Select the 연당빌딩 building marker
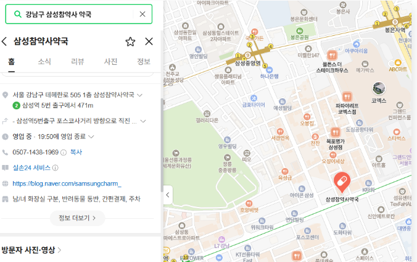 coord(294,213)
